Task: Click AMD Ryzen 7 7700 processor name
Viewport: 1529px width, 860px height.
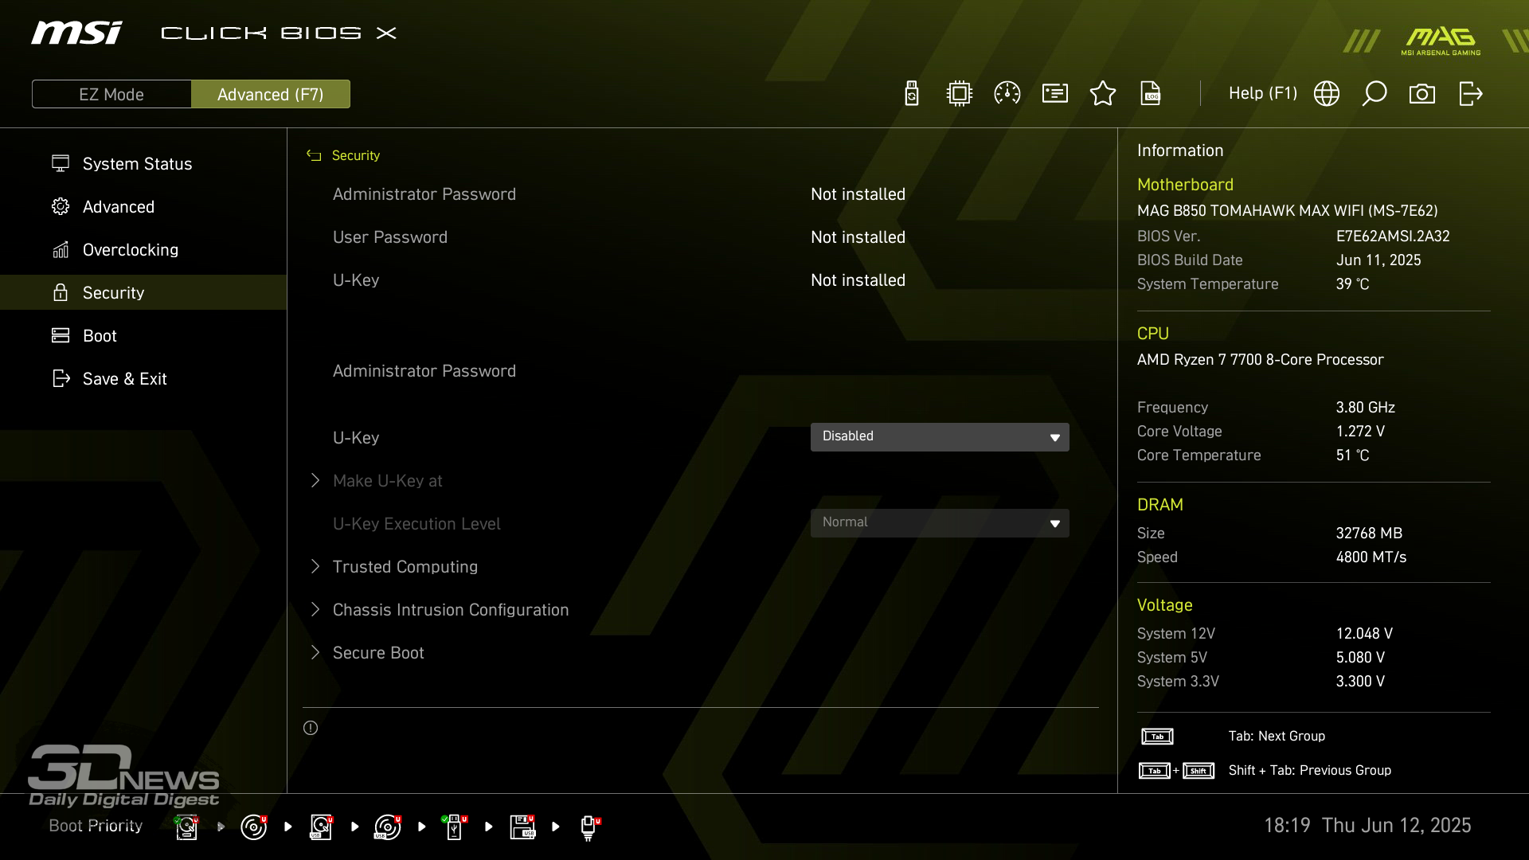Action: coord(1260,359)
